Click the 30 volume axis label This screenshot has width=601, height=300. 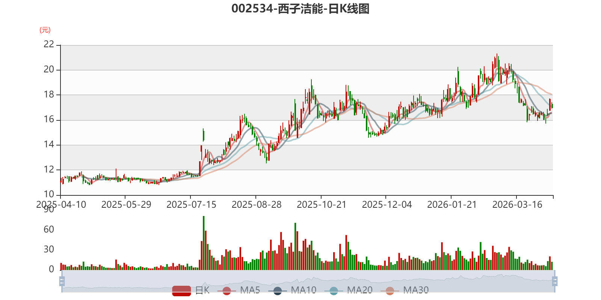click(49, 249)
